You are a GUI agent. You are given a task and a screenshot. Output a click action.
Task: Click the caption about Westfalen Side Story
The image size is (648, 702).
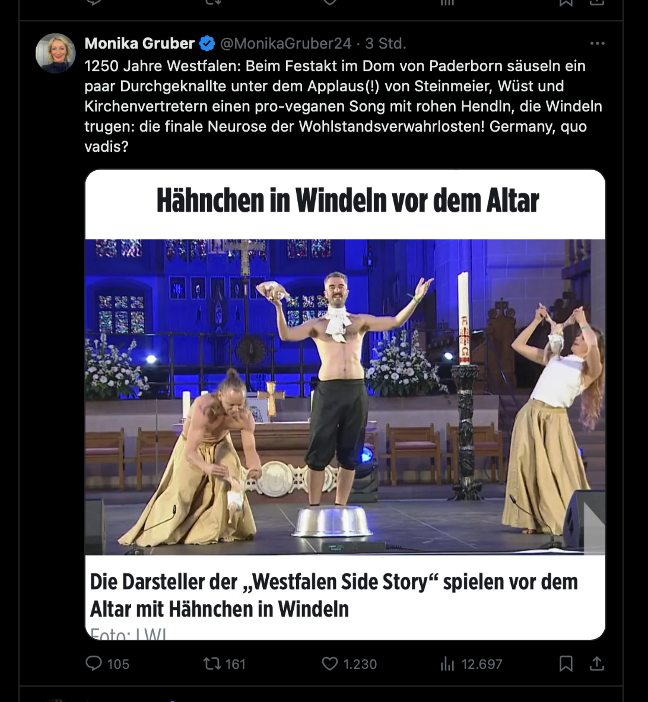tap(333, 595)
